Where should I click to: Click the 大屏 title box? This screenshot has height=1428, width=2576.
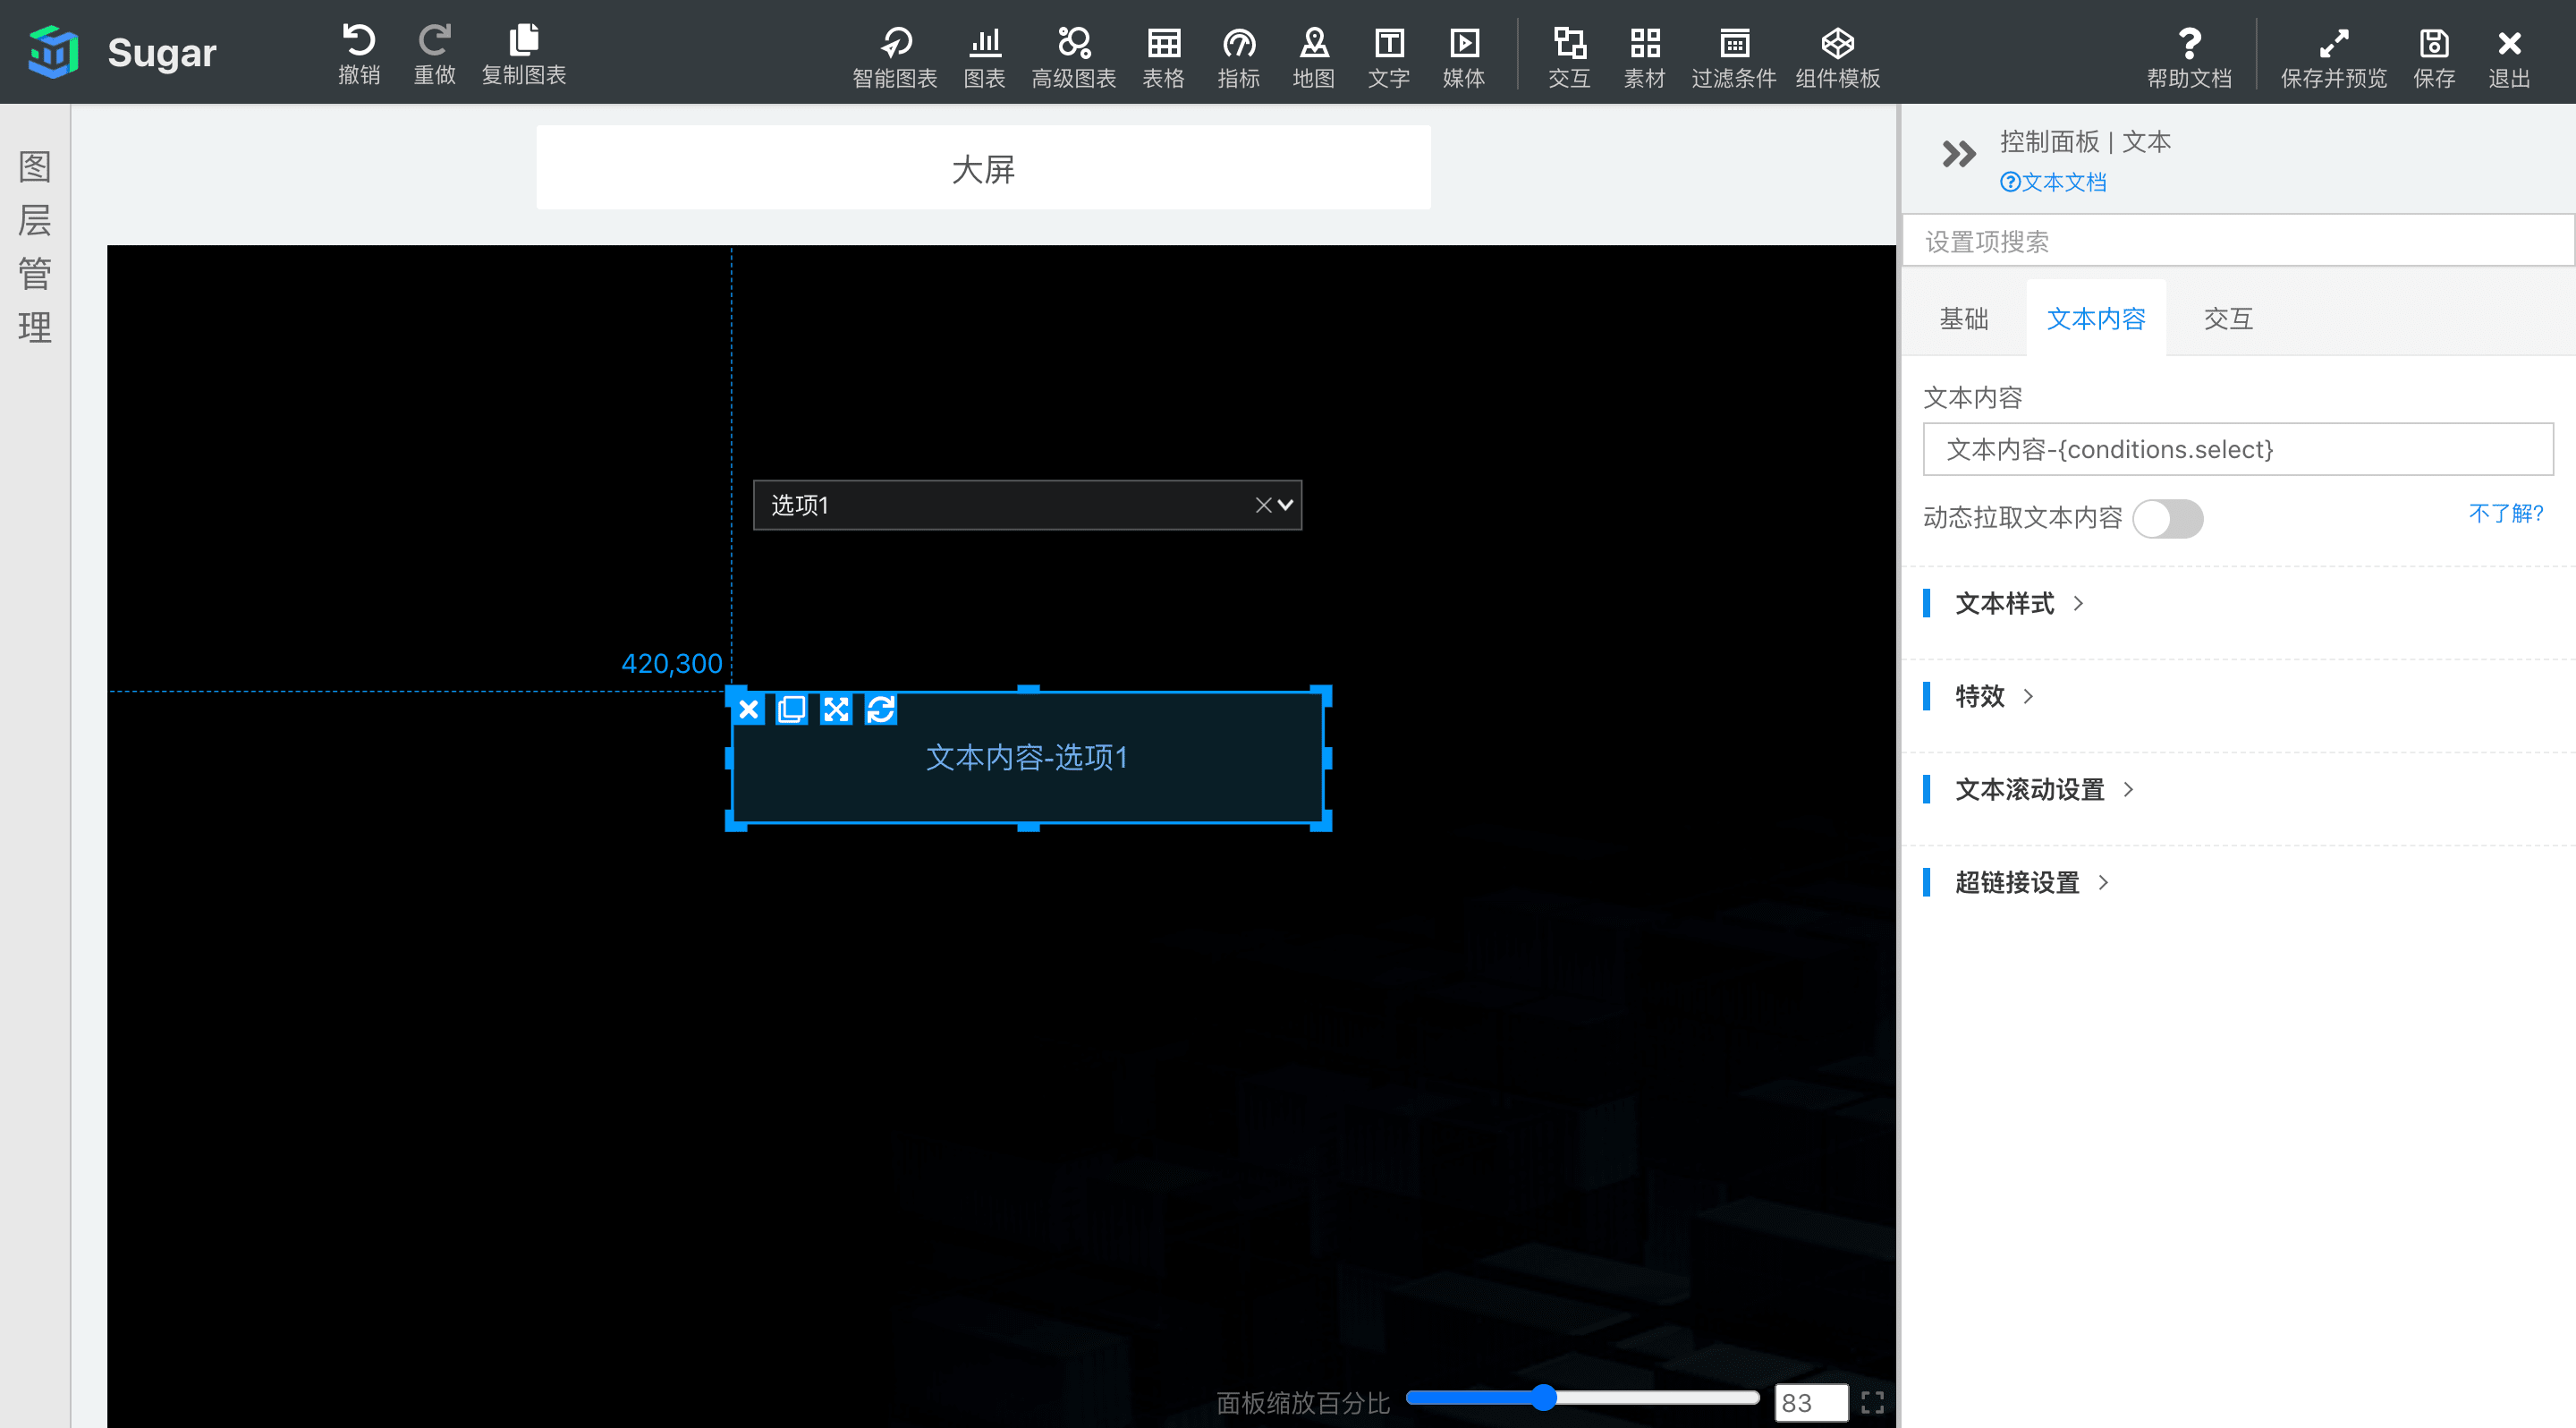(x=983, y=168)
